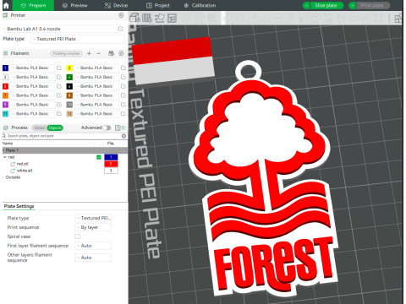Open Slice plate options arrow
Image resolution: width=406 pixels, height=304 pixels.
(306, 5)
